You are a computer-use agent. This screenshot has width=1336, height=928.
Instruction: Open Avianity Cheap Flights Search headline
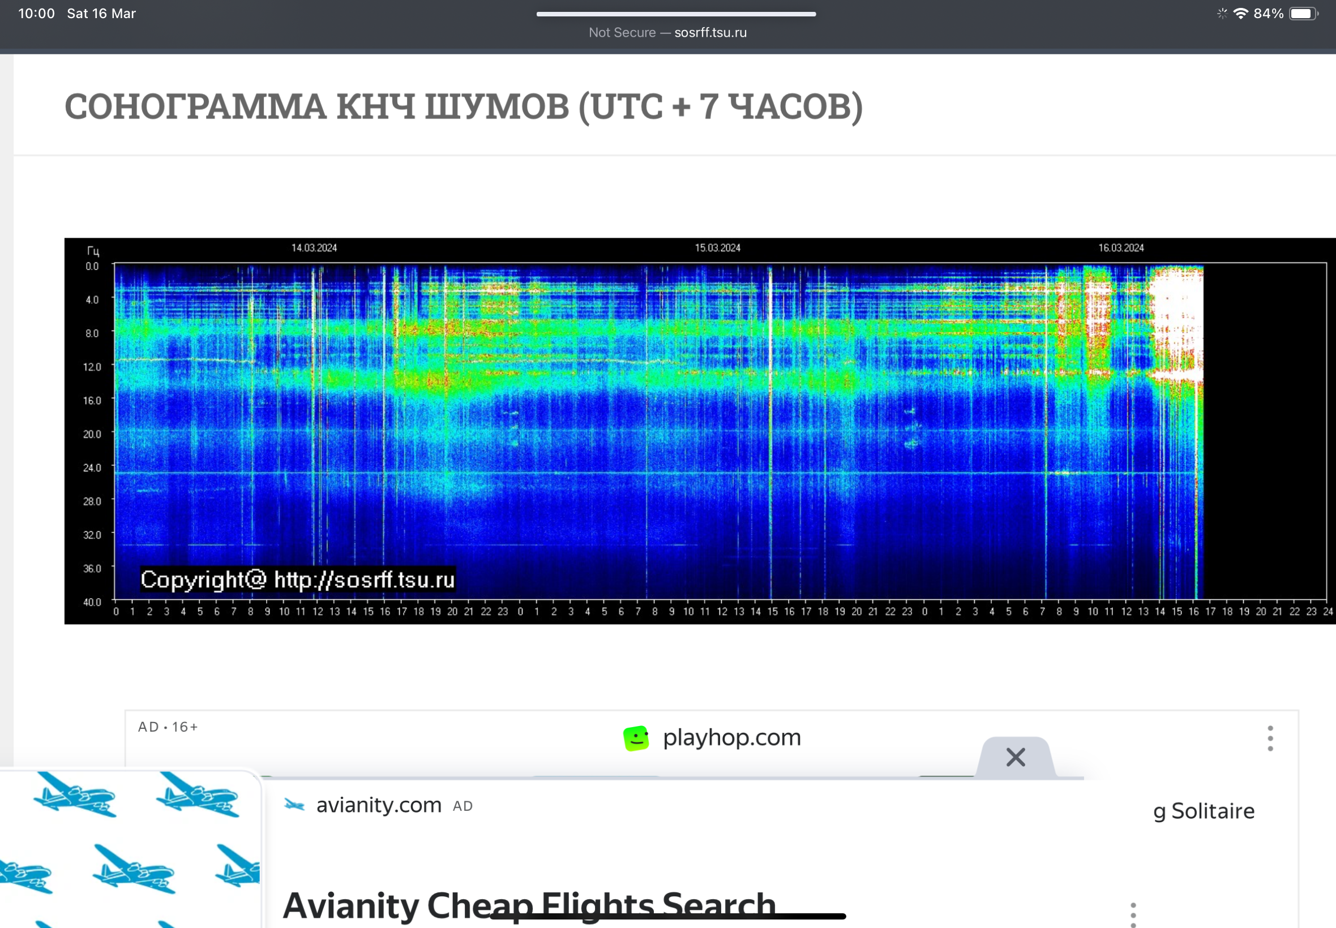[x=529, y=905]
